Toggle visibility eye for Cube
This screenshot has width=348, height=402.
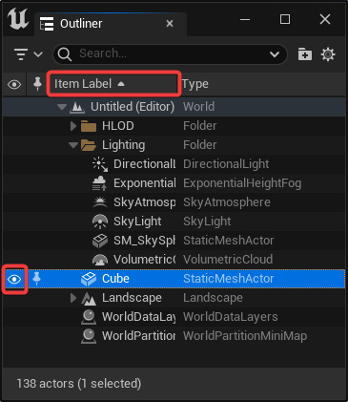[x=14, y=279]
